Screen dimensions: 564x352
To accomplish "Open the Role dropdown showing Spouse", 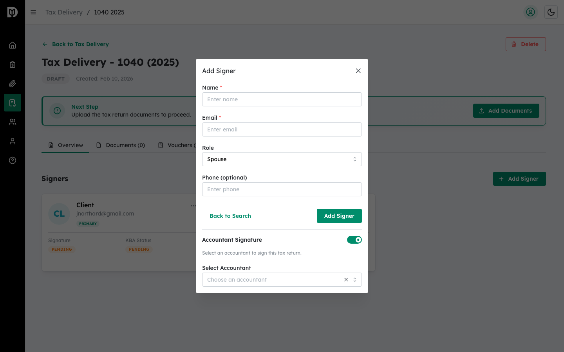I will click(x=282, y=159).
